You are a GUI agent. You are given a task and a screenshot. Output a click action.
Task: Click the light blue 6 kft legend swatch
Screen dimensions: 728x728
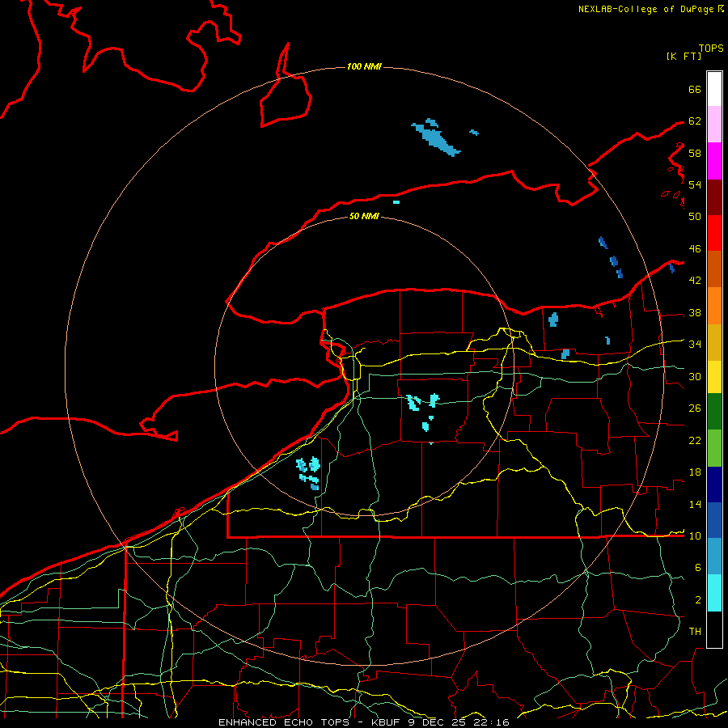tap(714, 556)
